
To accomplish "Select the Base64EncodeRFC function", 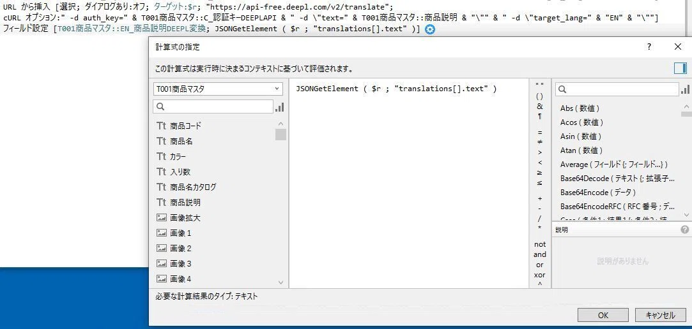I will pos(618,206).
